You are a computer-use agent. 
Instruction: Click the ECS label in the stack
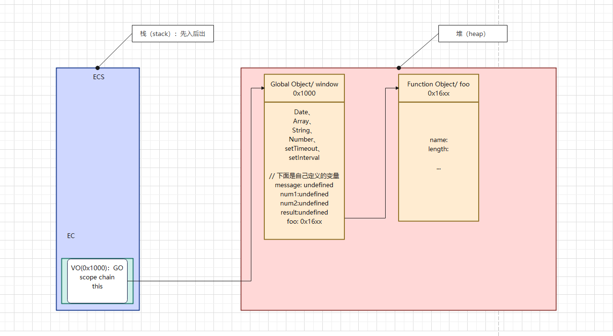coord(98,77)
